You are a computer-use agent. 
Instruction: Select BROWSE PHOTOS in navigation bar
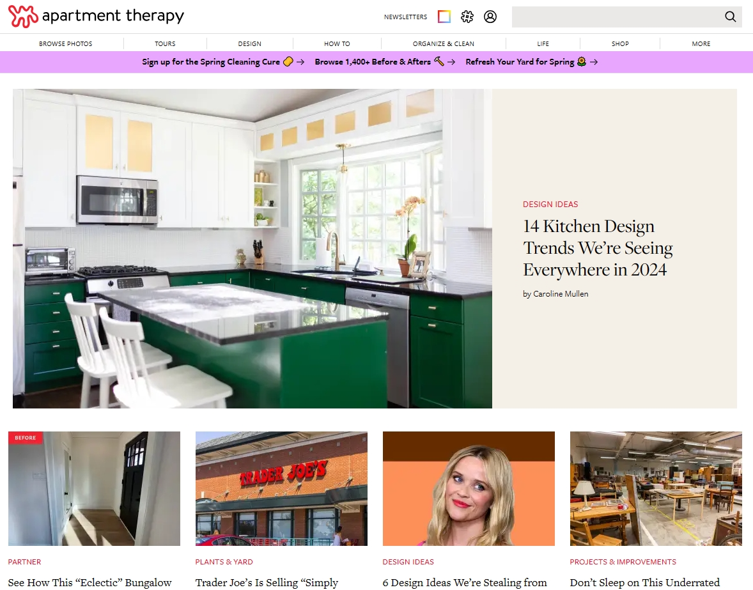coord(66,43)
